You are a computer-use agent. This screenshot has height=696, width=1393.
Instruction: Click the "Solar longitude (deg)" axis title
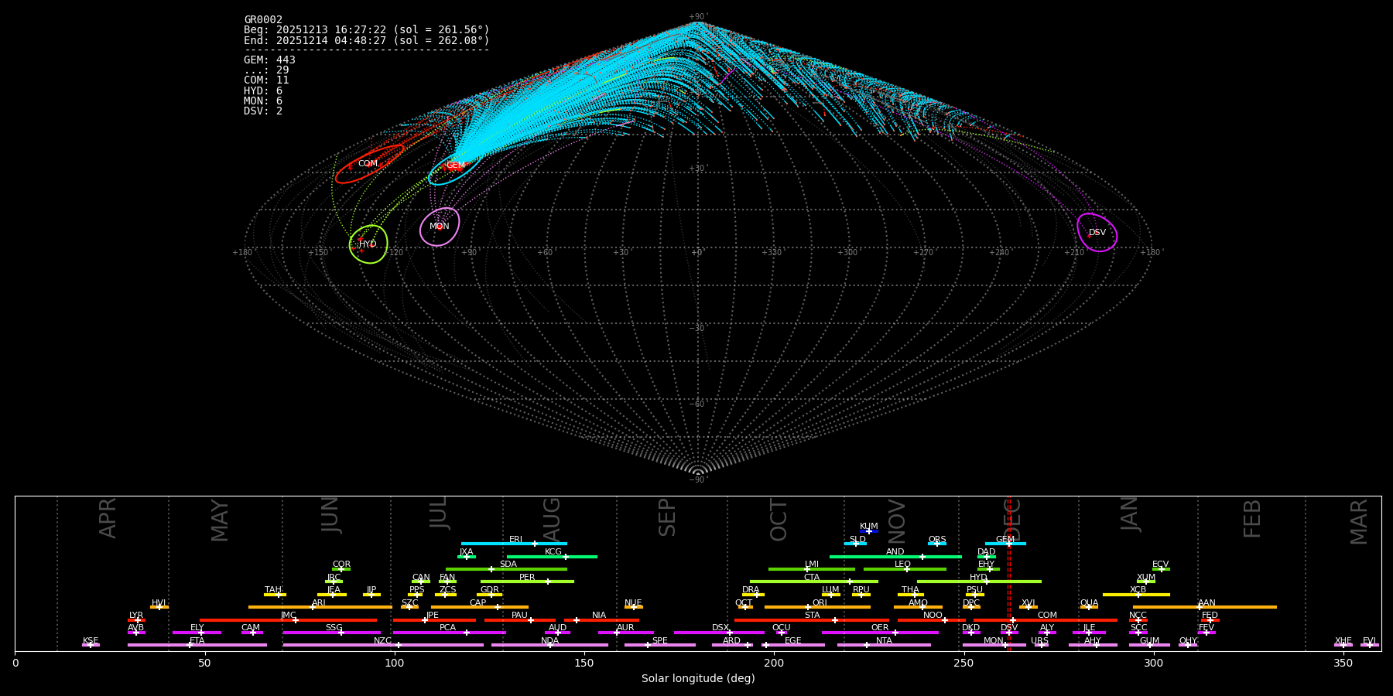(x=698, y=678)
